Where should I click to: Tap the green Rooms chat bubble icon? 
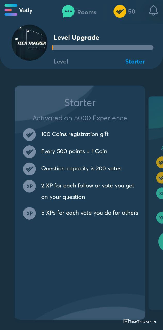pyautogui.click(x=68, y=12)
